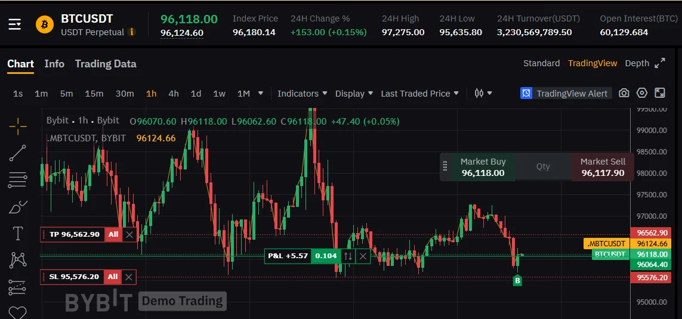Click the heart favorites icon
Viewport: 682px width, 319px height.
[x=17, y=312]
